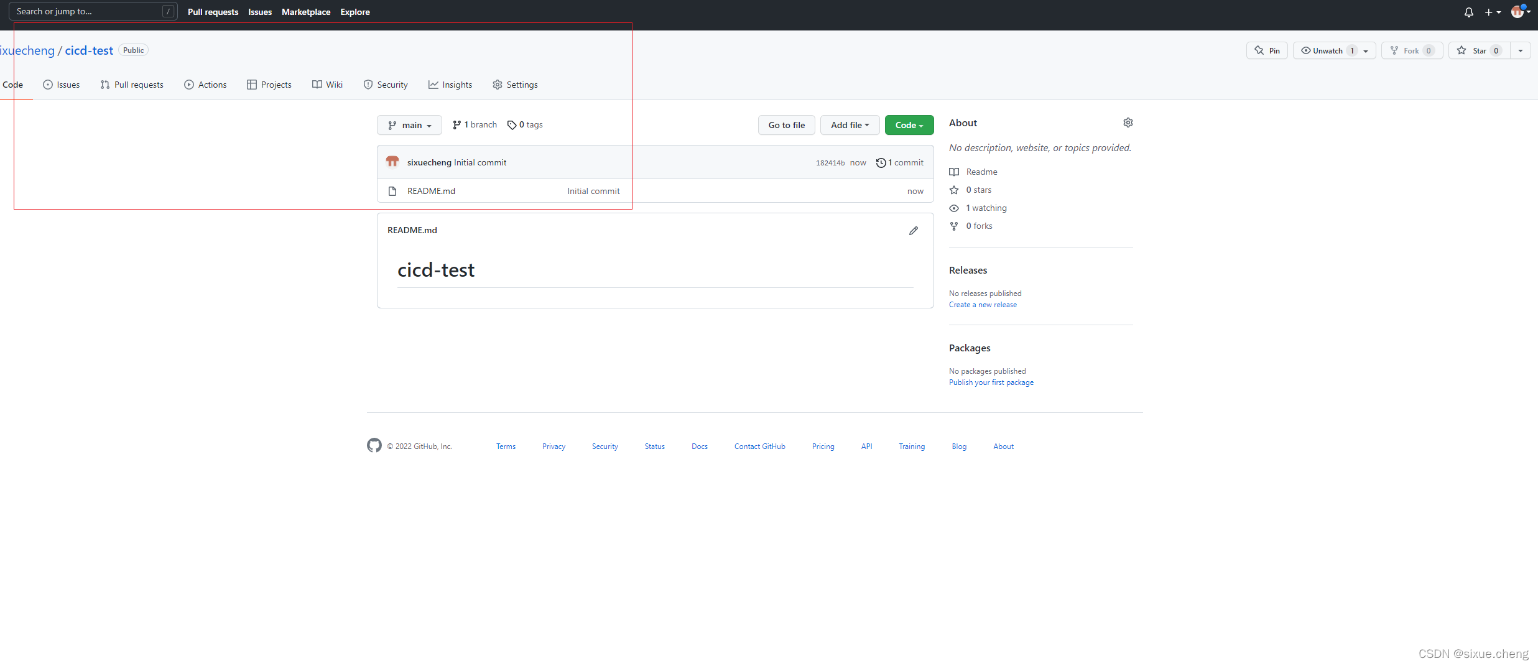Open the repository Settings tab
Image resolution: width=1538 pixels, height=666 pixels.
point(515,85)
